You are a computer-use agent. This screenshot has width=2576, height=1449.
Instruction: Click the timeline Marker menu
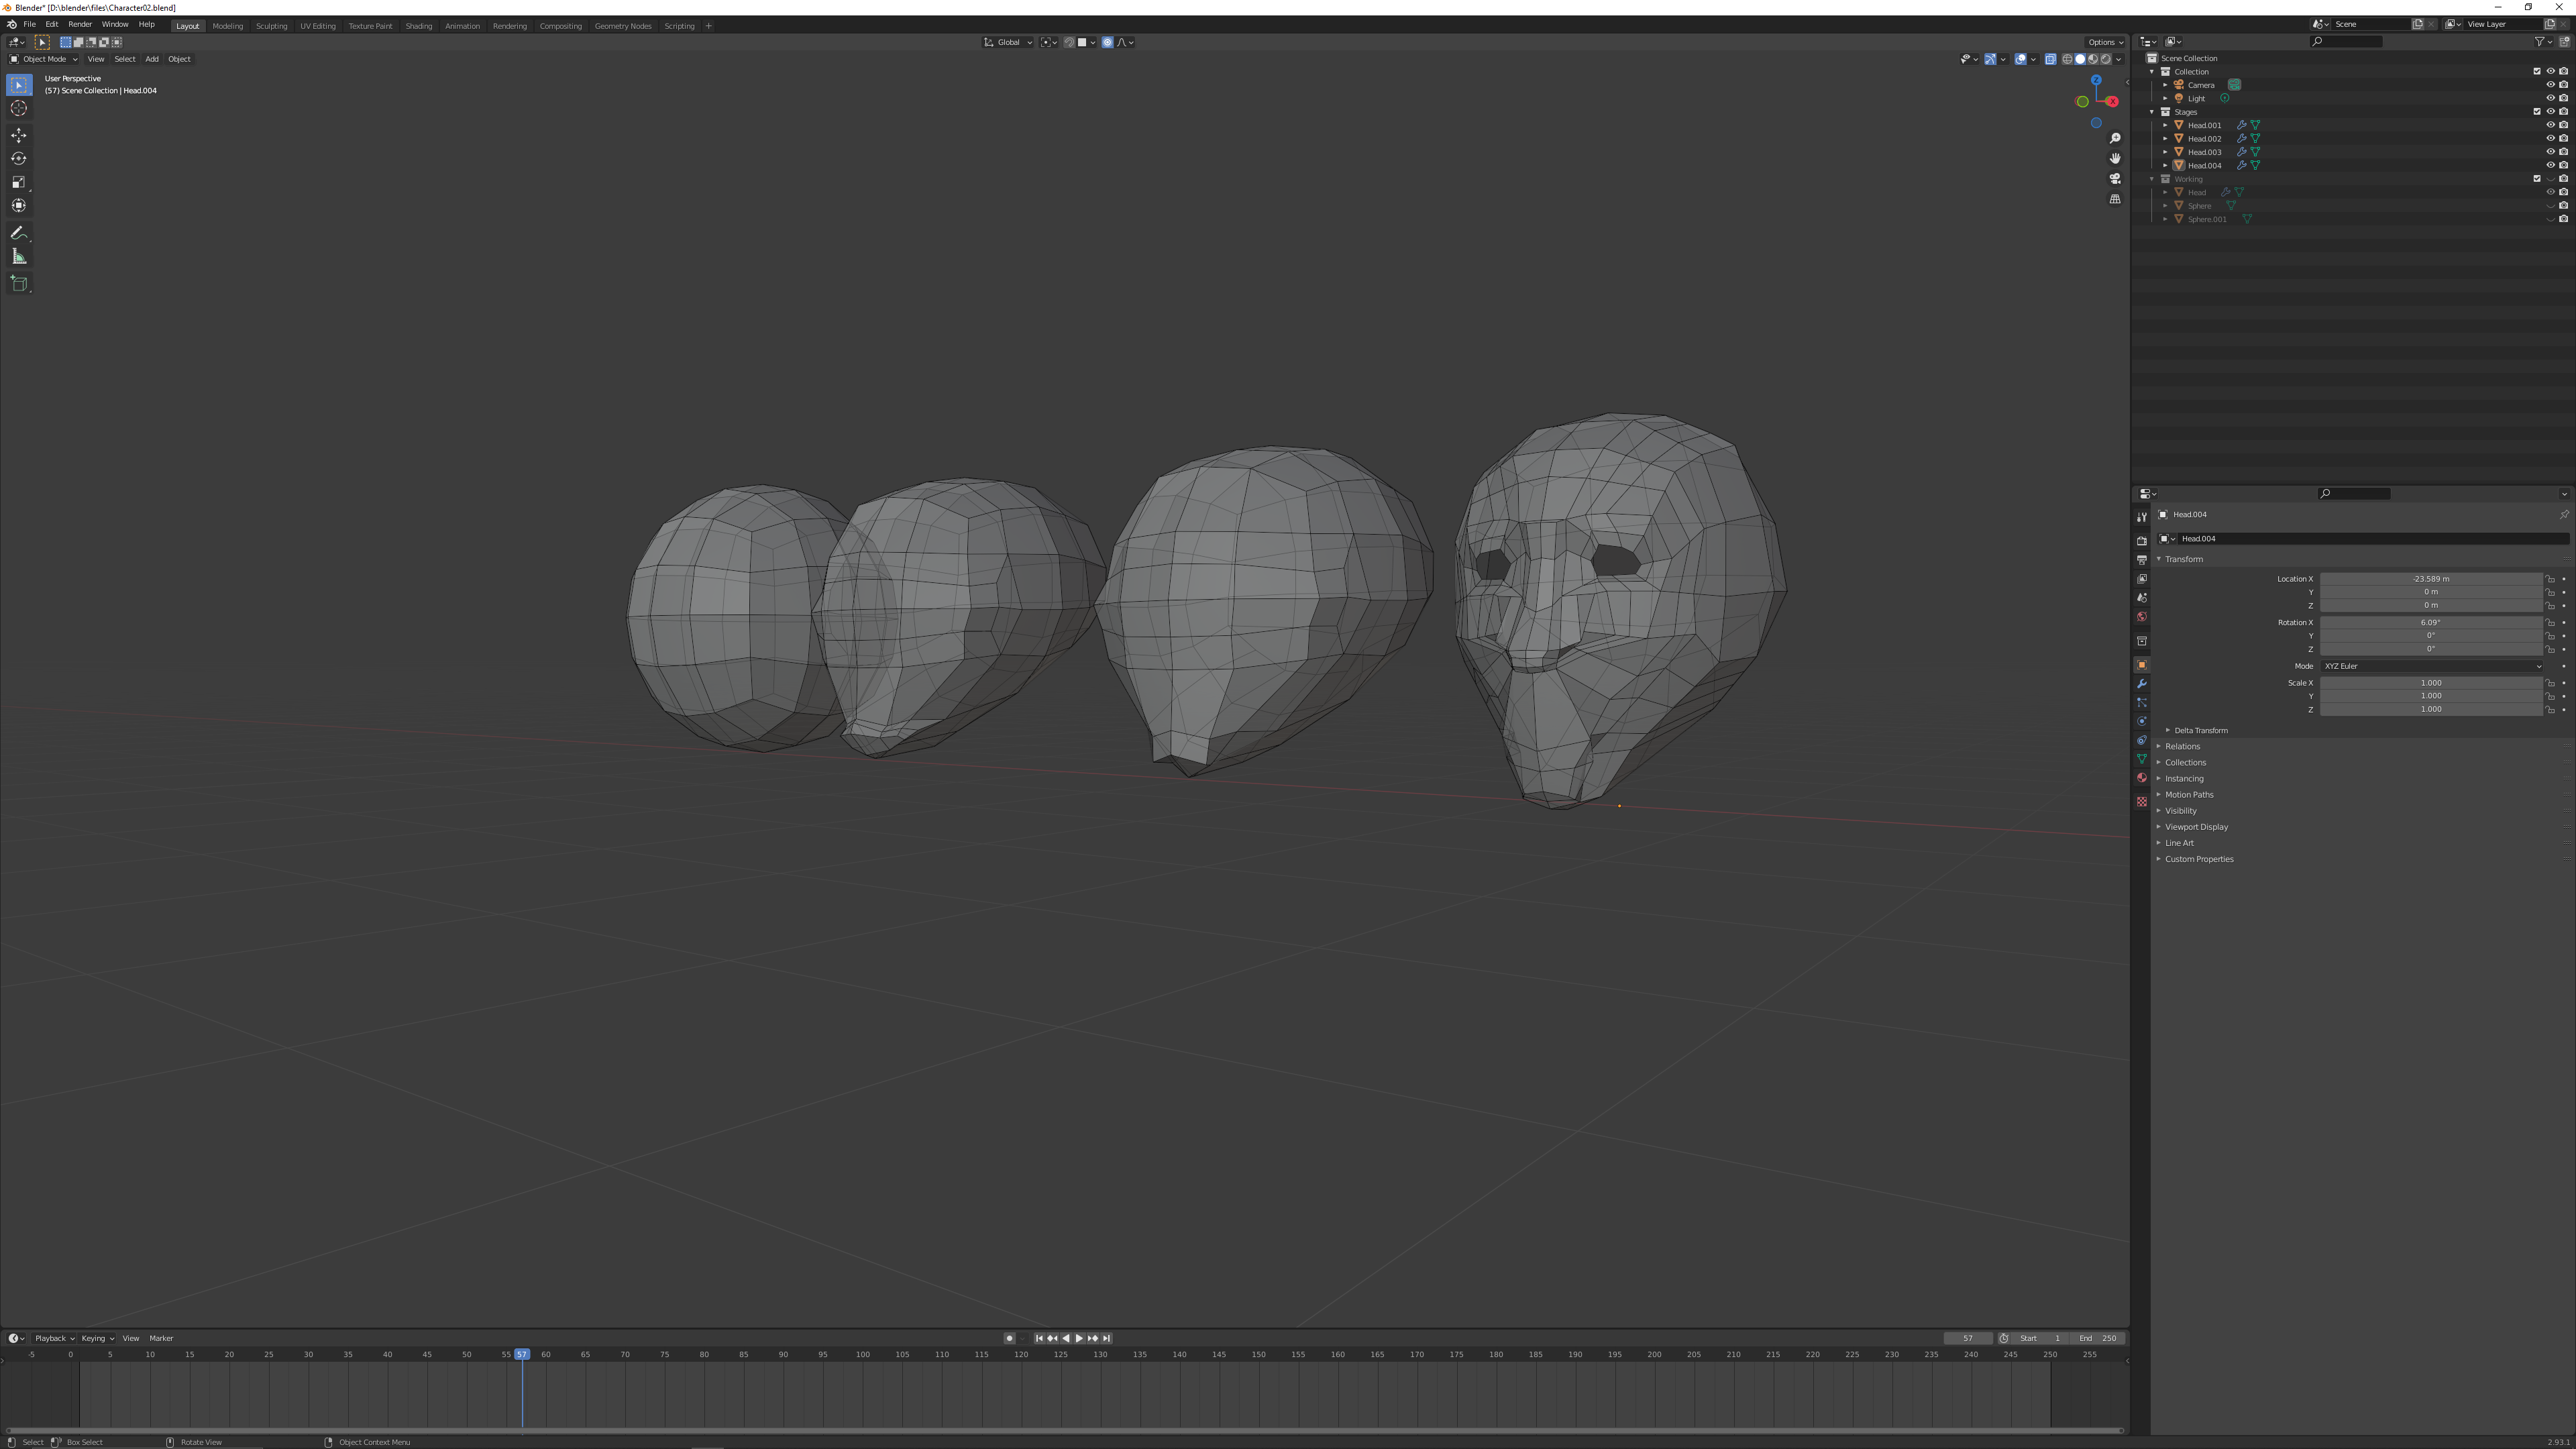(161, 1339)
